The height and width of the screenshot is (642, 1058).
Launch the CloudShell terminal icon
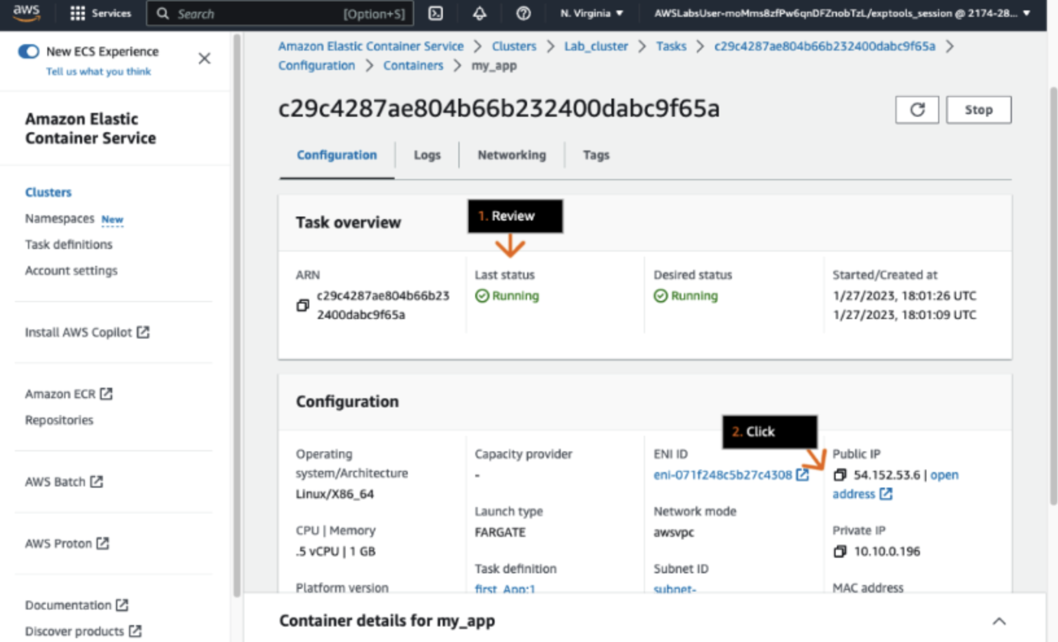click(436, 13)
